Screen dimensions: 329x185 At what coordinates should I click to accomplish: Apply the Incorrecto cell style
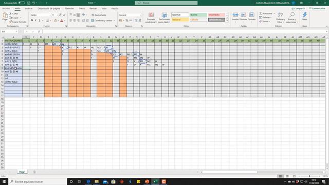click(216, 15)
